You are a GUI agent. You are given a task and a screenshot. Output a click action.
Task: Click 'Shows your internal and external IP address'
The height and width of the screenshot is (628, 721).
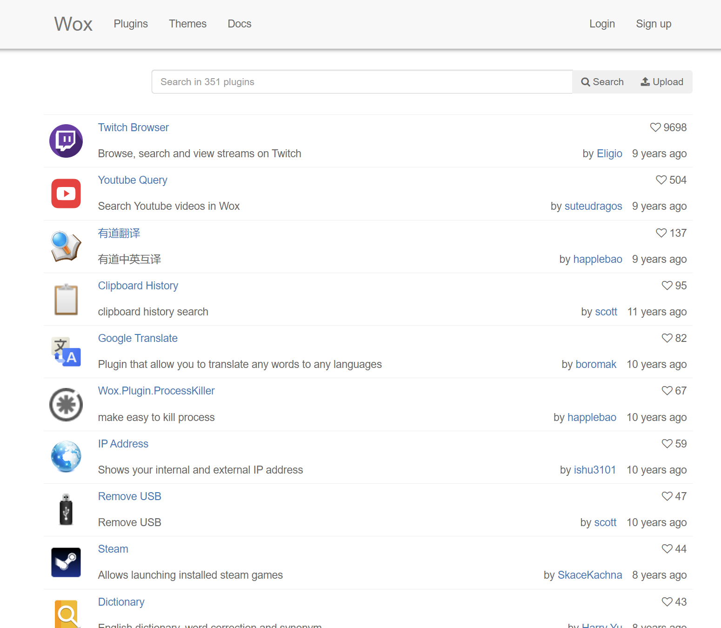point(200,470)
